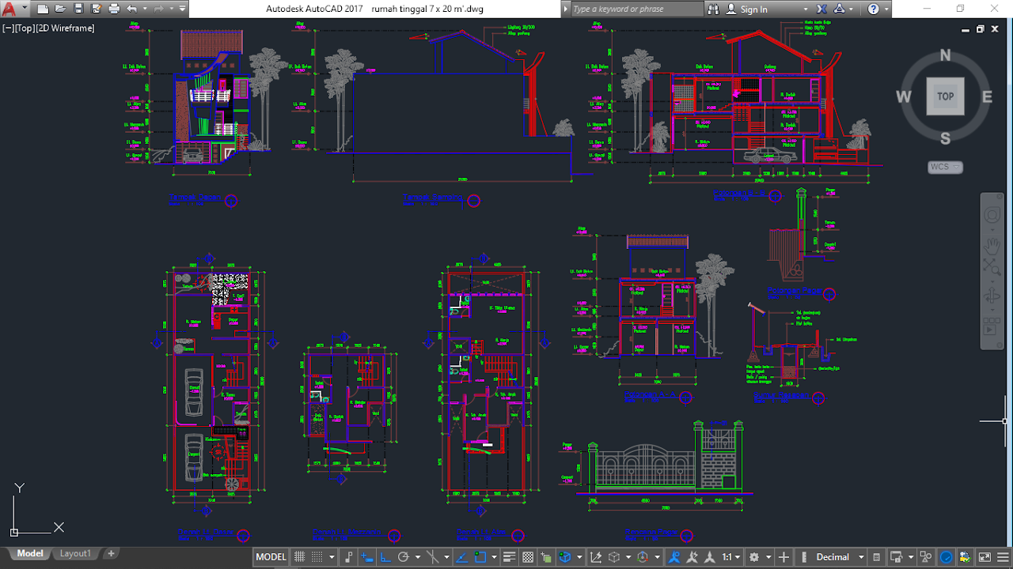Open the [Top] view controls menu
Image resolution: width=1013 pixels, height=569 pixels.
coord(25,28)
